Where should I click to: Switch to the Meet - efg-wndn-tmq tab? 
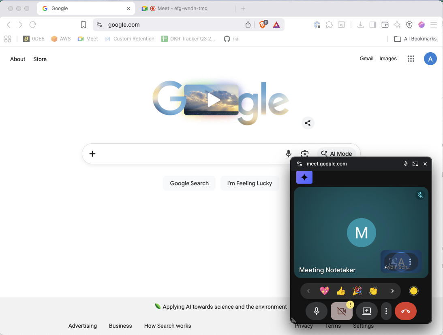click(182, 8)
